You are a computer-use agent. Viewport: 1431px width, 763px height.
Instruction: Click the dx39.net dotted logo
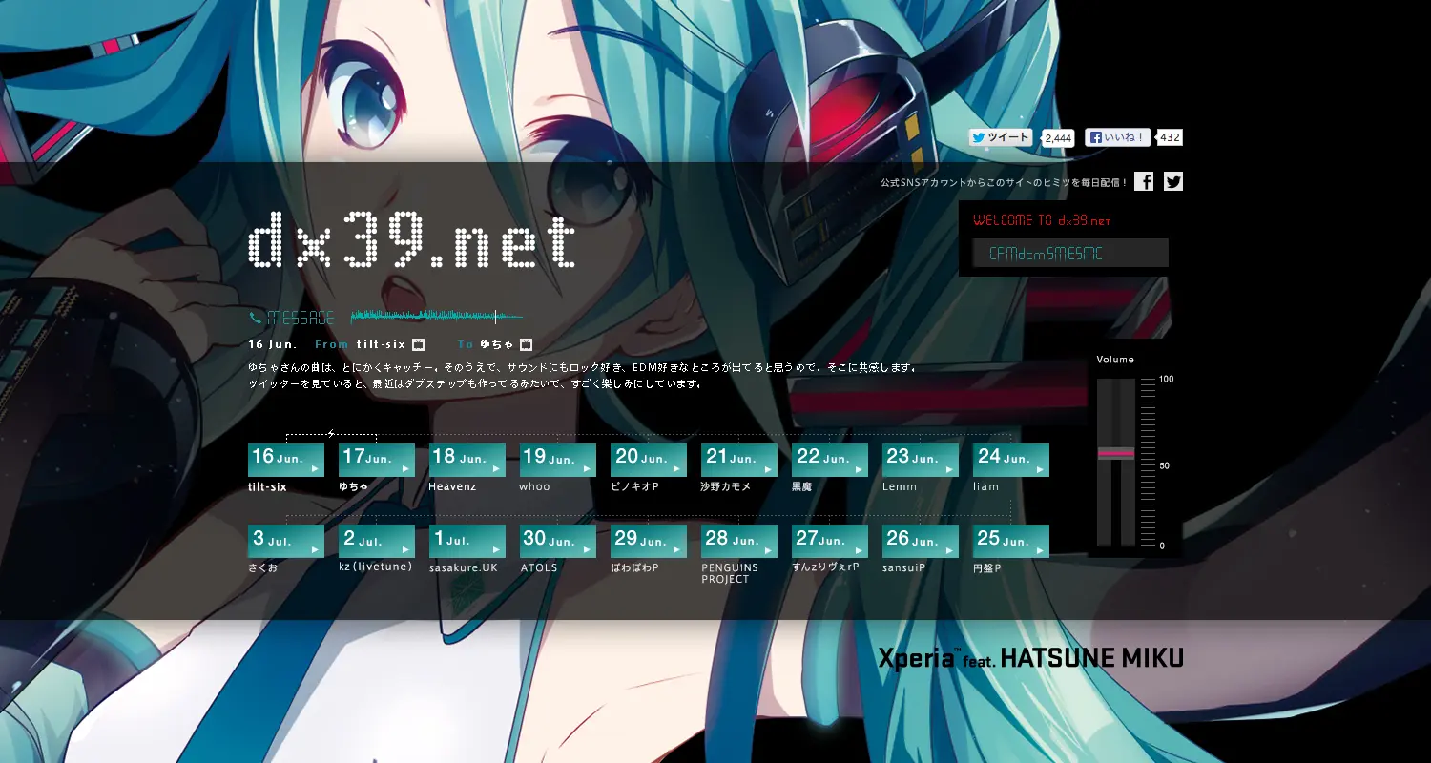coord(411,238)
